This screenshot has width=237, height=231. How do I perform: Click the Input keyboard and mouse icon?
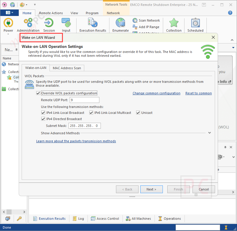click(x=66, y=22)
